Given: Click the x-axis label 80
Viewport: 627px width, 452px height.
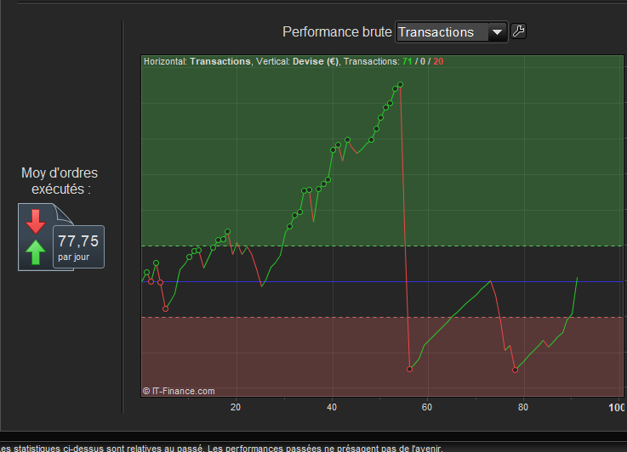Looking at the screenshot, I should point(523,407).
